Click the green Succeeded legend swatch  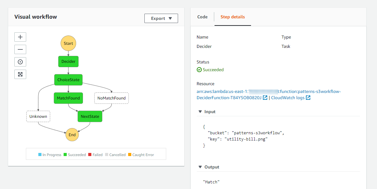[65, 154]
